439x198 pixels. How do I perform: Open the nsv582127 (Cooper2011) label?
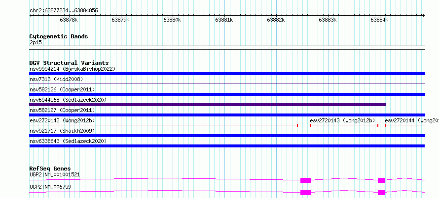[x=62, y=110]
